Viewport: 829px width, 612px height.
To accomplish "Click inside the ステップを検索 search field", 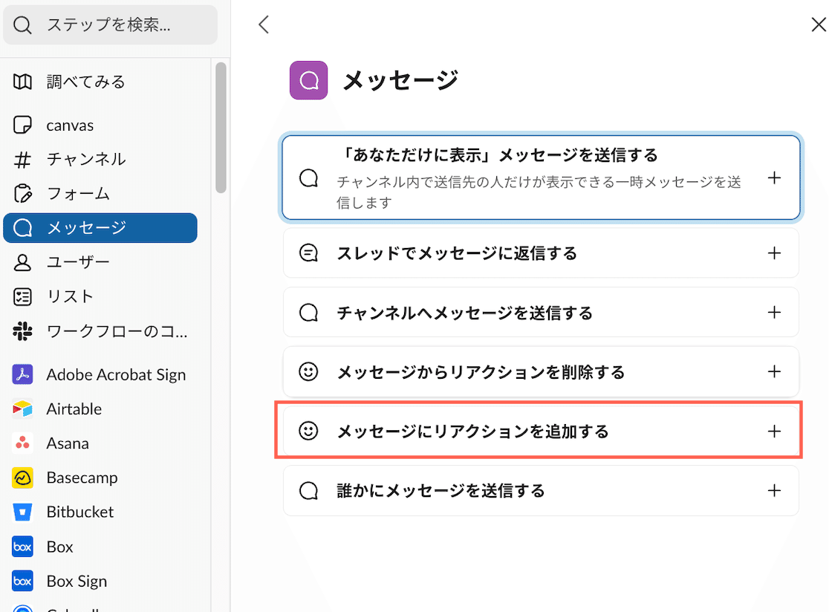I will [111, 25].
